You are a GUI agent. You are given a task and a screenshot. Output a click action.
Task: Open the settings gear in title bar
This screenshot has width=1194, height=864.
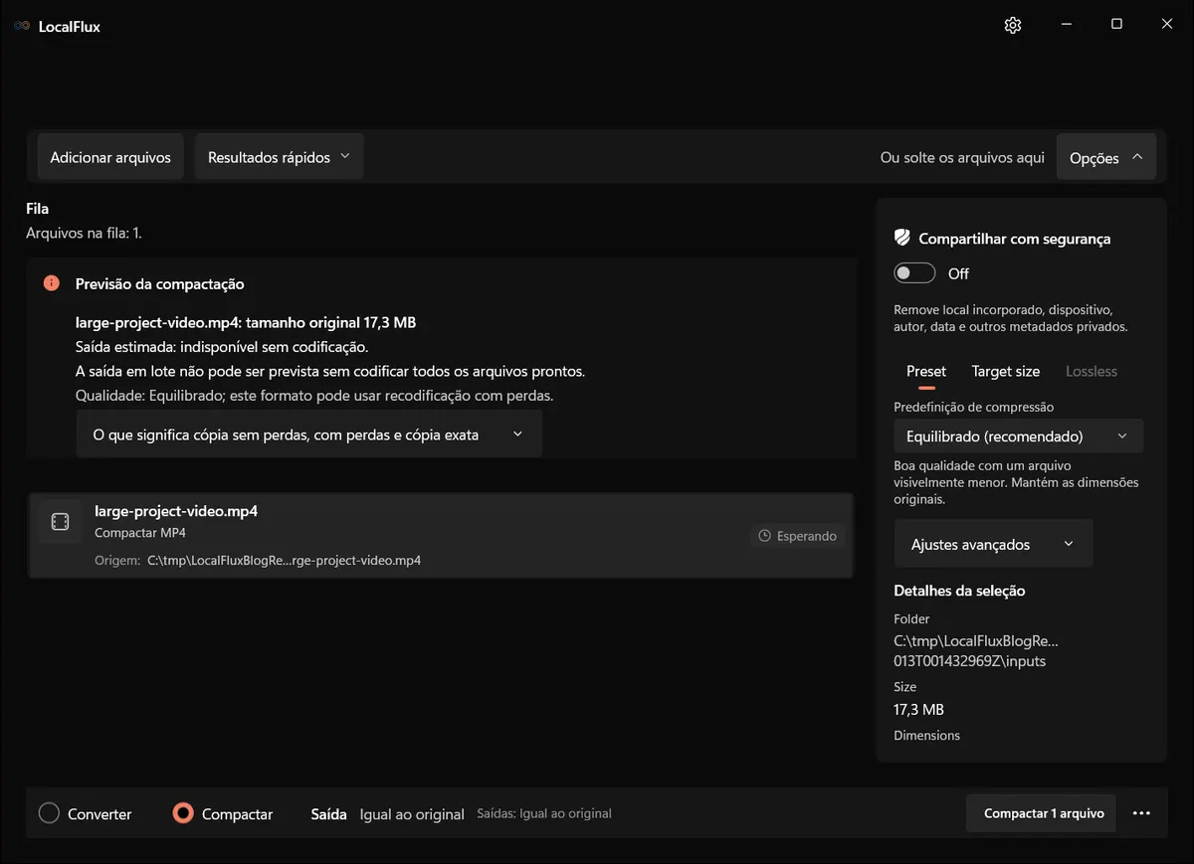pyautogui.click(x=1013, y=25)
